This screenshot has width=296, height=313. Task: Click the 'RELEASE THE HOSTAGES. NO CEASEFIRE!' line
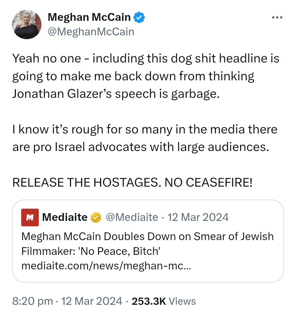(x=133, y=183)
